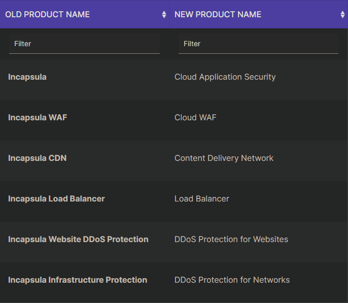The image size is (348, 303).
Task: Click the Incapsula WAF cell
Action: point(38,118)
